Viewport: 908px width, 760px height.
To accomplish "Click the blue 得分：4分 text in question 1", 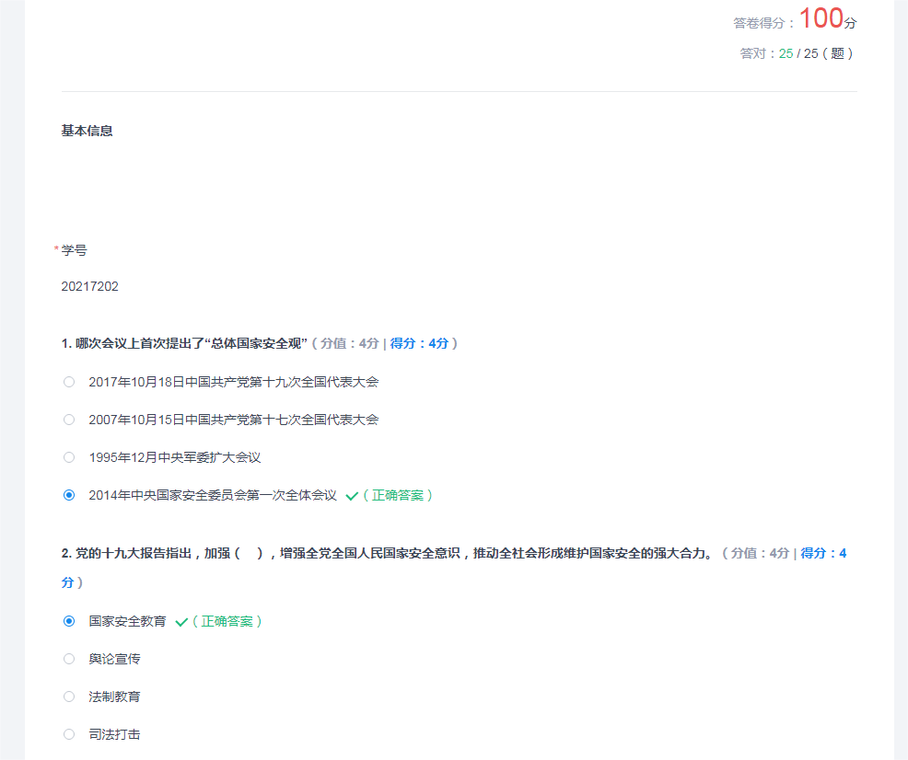I will 419,343.
